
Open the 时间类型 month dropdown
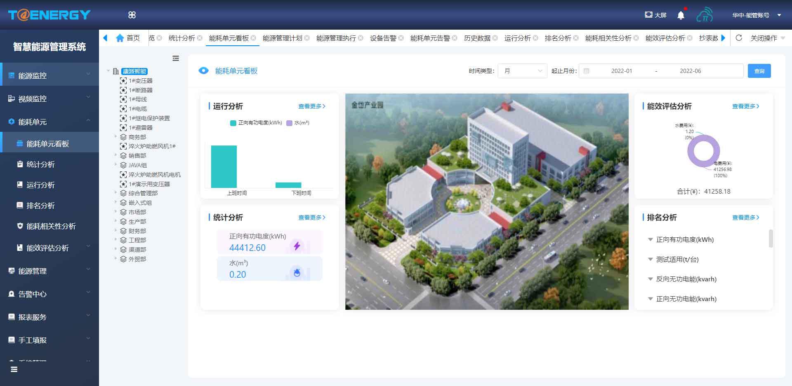pos(522,71)
